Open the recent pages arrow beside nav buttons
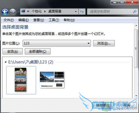 coord(18,12)
